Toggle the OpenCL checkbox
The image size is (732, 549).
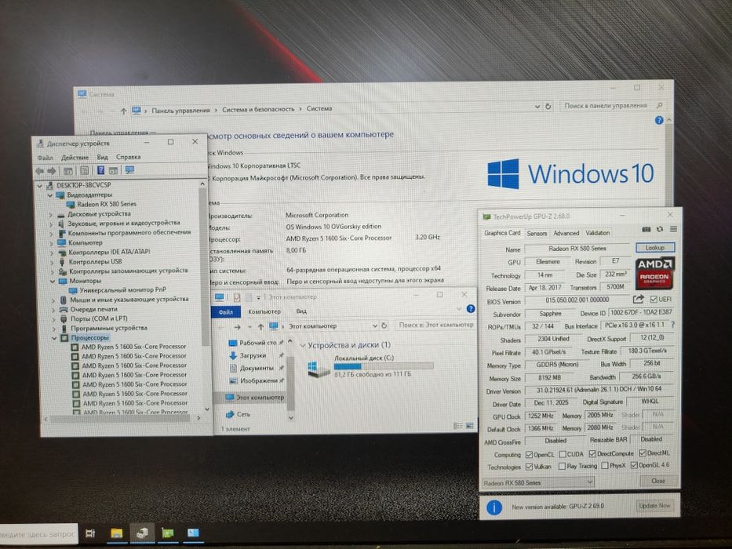[529, 454]
